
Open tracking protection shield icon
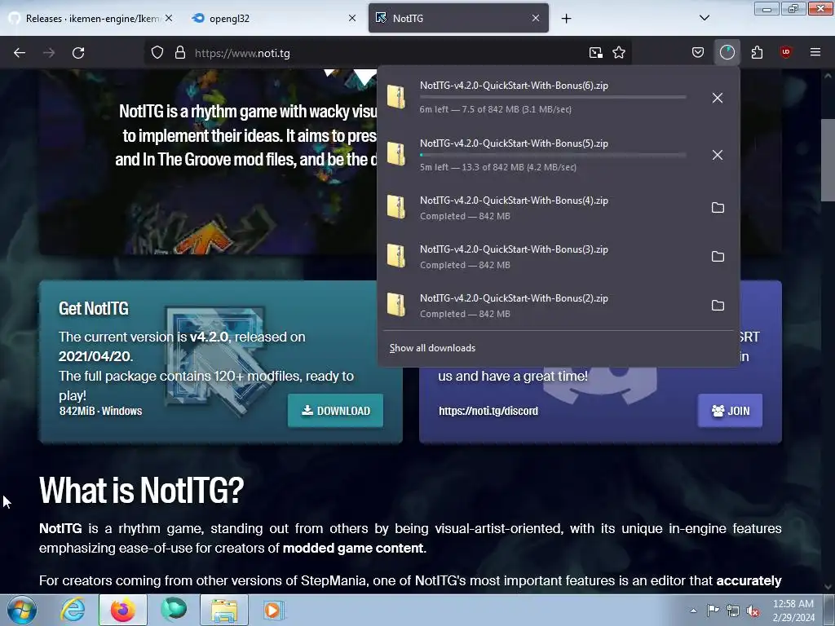coord(157,53)
